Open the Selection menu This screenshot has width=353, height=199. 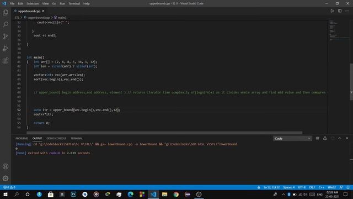[x=33, y=4]
